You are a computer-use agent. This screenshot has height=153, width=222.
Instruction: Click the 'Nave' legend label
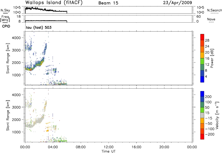click(211, 19)
